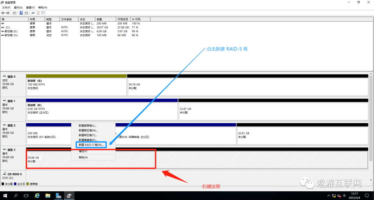Image resolution: width=374 pixels, height=200 pixels.
Task: Choose 新建镜像卷(R)... from context menu
Action: coord(93,140)
